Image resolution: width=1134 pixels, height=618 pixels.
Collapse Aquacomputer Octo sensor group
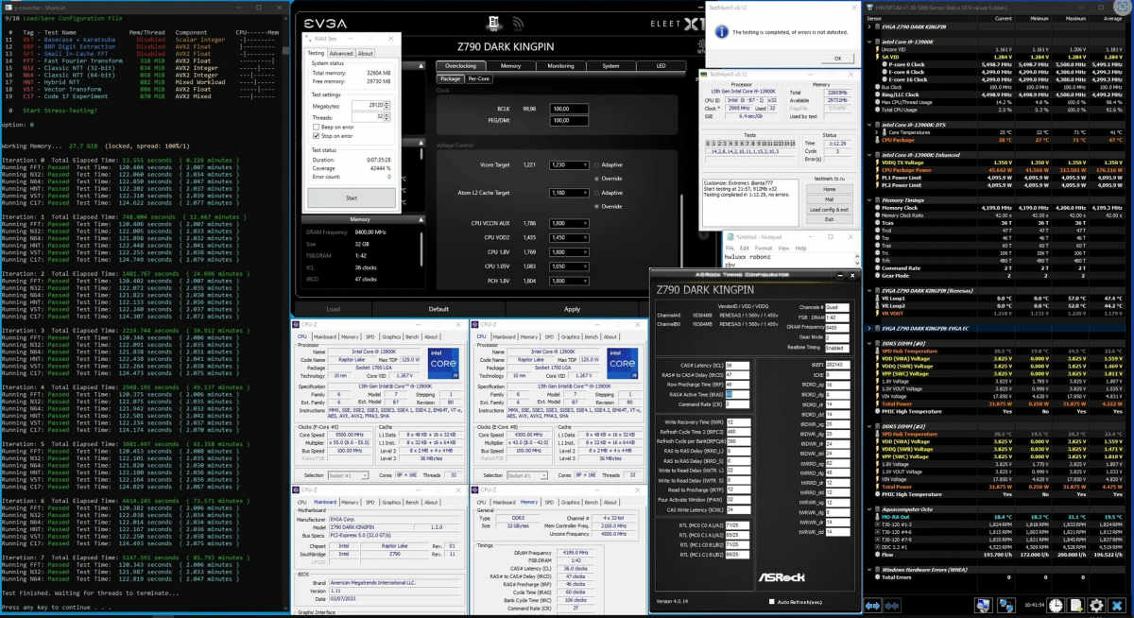(870, 508)
